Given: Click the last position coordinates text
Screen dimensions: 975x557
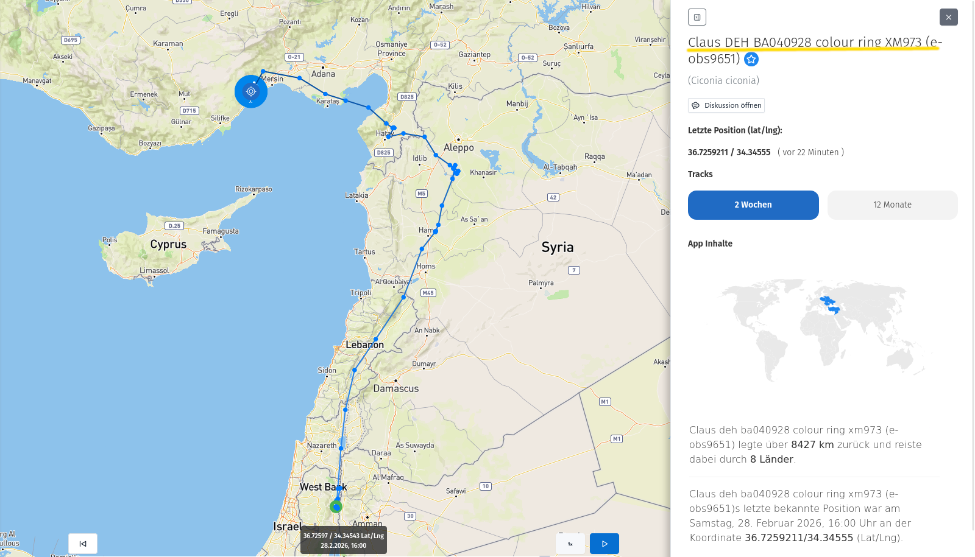Looking at the screenshot, I should pos(729,152).
